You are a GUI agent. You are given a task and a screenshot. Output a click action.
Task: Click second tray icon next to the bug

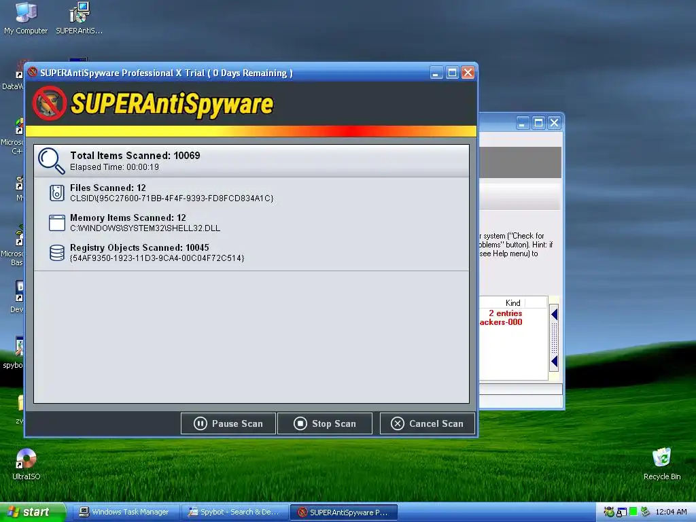[x=622, y=512]
